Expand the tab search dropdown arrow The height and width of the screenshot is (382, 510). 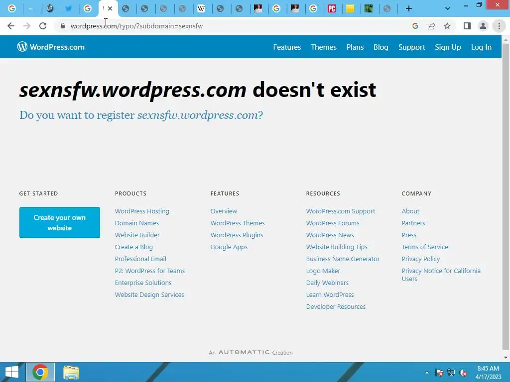point(448,9)
